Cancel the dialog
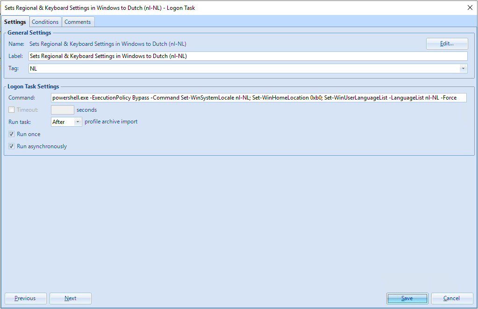The width and height of the screenshot is (478, 309). coord(452,298)
